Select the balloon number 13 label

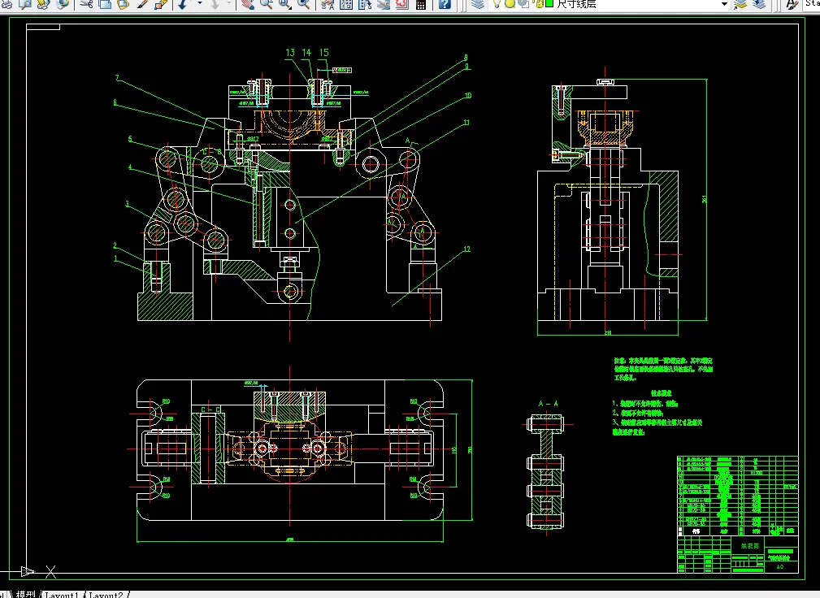290,52
